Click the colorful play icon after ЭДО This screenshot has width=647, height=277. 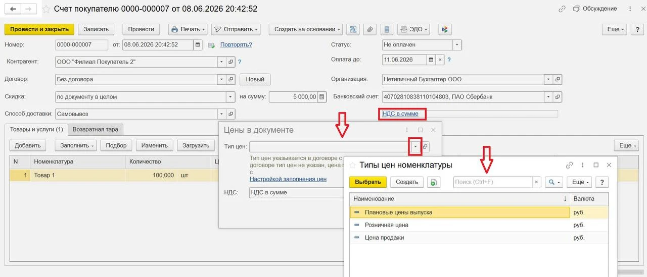point(444,30)
